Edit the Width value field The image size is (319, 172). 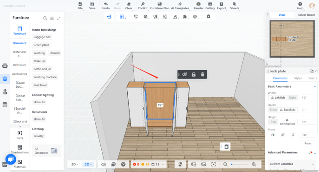[307, 98]
